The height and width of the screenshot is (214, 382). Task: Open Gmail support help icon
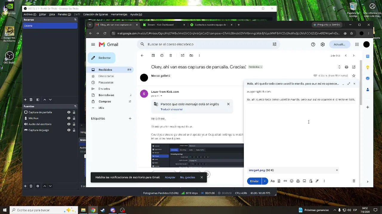click(x=313, y=44)
